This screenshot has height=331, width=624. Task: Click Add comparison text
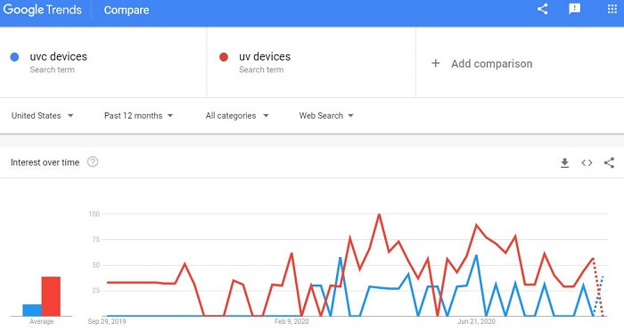click(491, 63)
